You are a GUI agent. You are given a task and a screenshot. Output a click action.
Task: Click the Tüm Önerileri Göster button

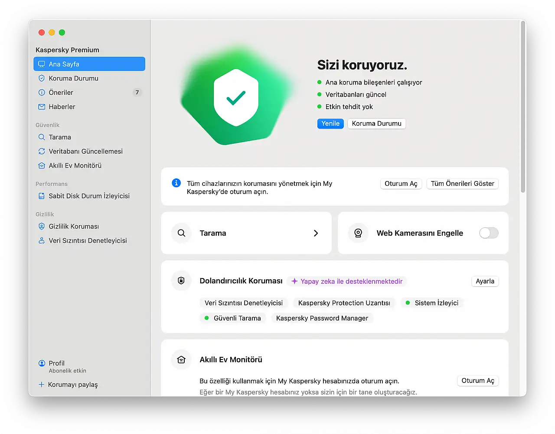coord(463,184)
